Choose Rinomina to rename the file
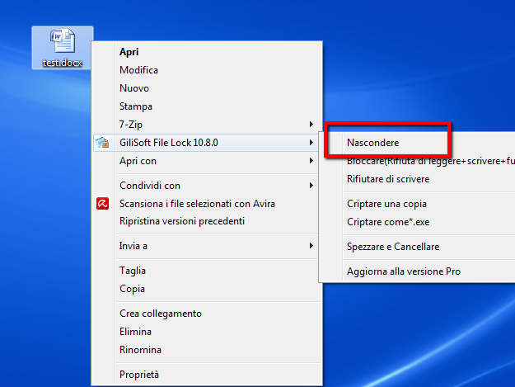Screen dimensions: 515x387 click(x=140, y=350)
